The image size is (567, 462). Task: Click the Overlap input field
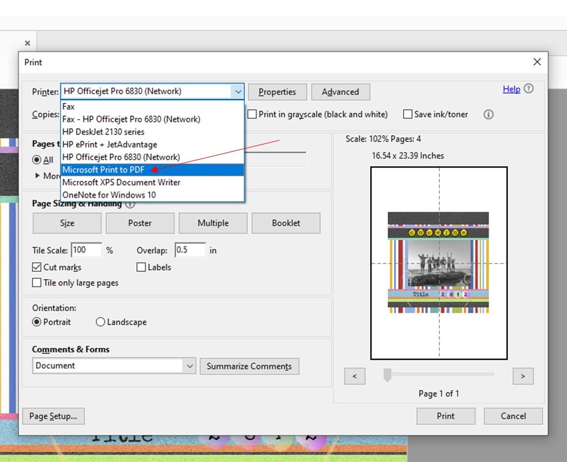pos(190,250)
